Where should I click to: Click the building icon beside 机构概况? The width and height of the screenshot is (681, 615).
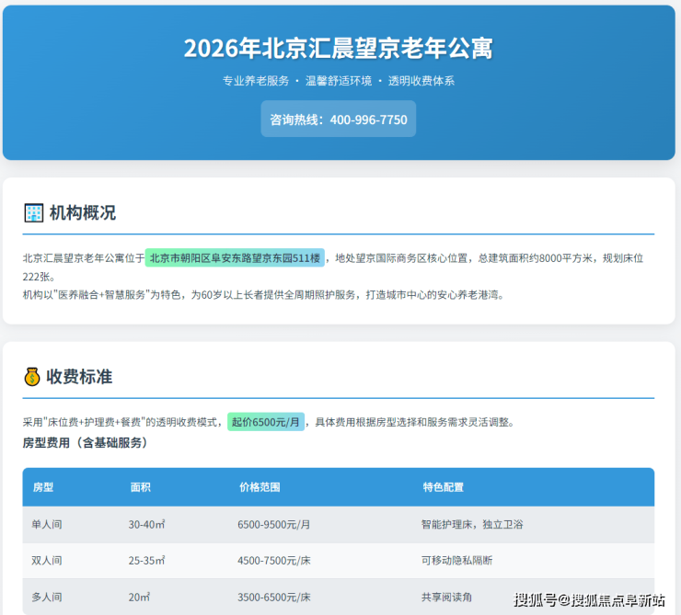coord(33,213)
